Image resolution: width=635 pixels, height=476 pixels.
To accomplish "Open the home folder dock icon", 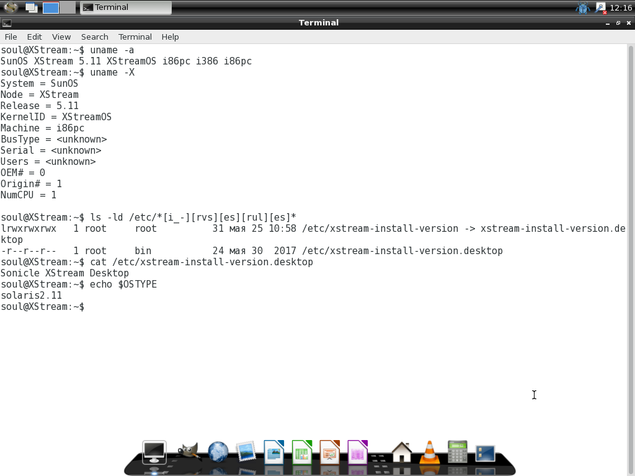I will 402,452.
